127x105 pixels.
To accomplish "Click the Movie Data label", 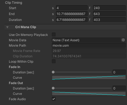I will (17, 40).
